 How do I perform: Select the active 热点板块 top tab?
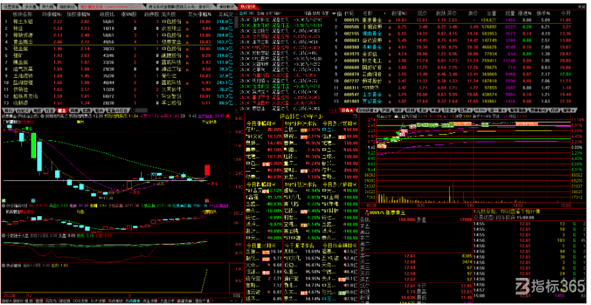pyautogui.click(x=249, y=7)
